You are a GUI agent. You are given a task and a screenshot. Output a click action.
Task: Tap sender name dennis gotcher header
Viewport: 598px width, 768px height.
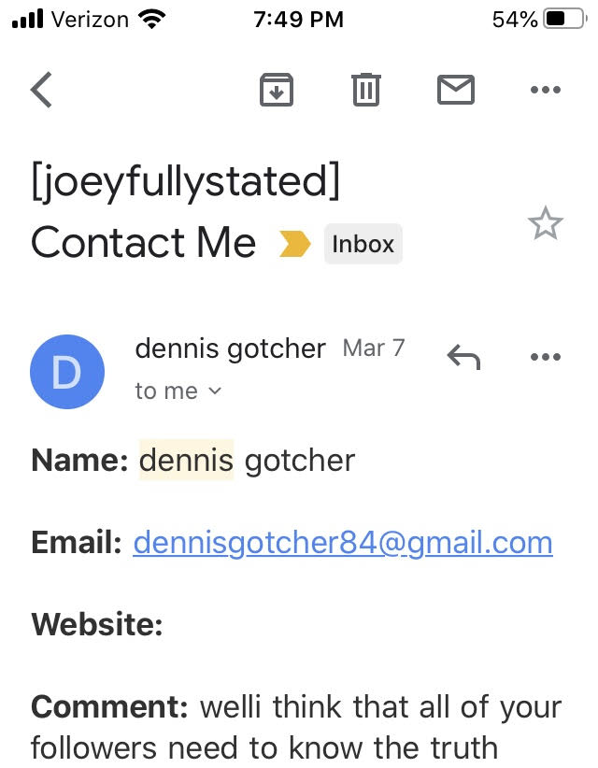coord(230,349)
